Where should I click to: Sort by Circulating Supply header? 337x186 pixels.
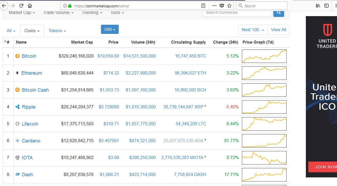(x=189, y=42)
